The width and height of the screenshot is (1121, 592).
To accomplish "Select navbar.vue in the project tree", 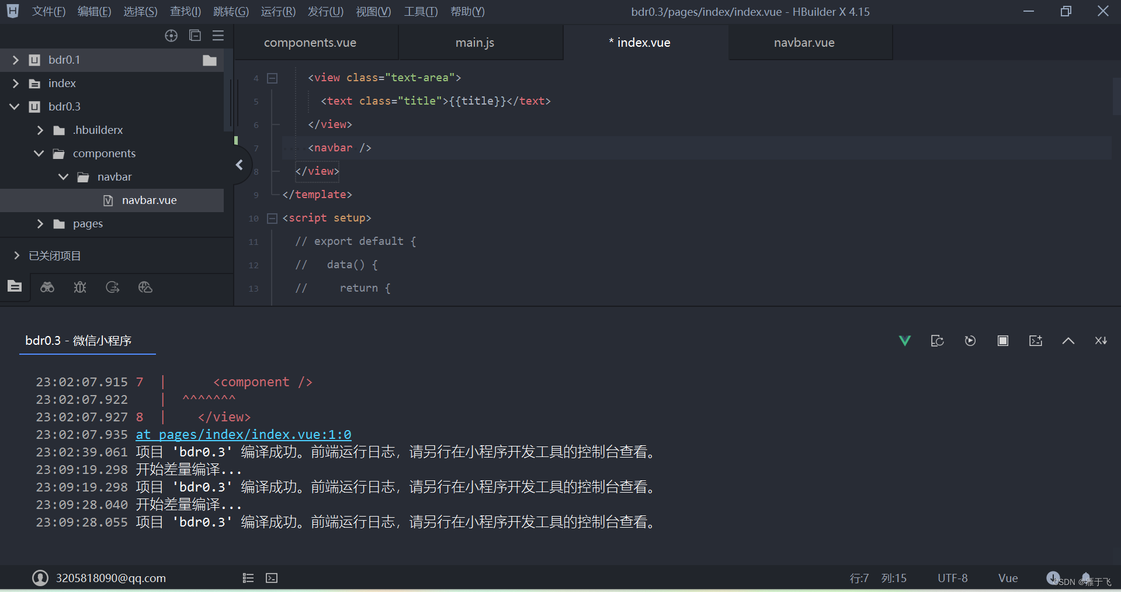I will click(112, 200).
